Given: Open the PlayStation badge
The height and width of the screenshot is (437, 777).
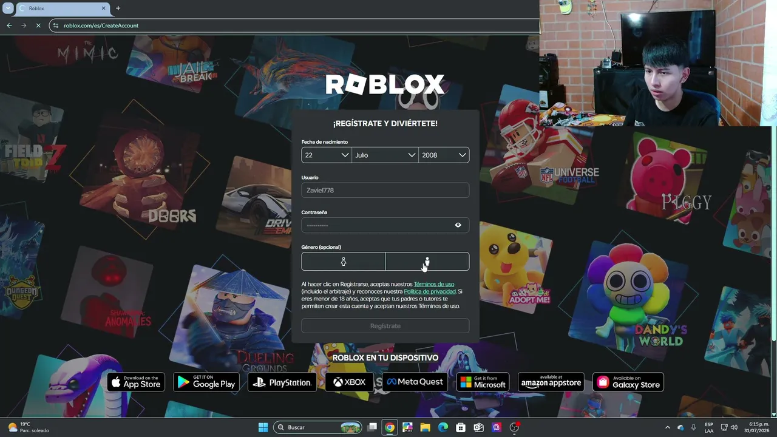Looking at the screenshot, I should coord(282,382).
